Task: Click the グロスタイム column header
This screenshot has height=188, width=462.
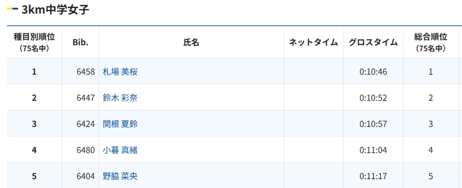Action: coord(373,42)
